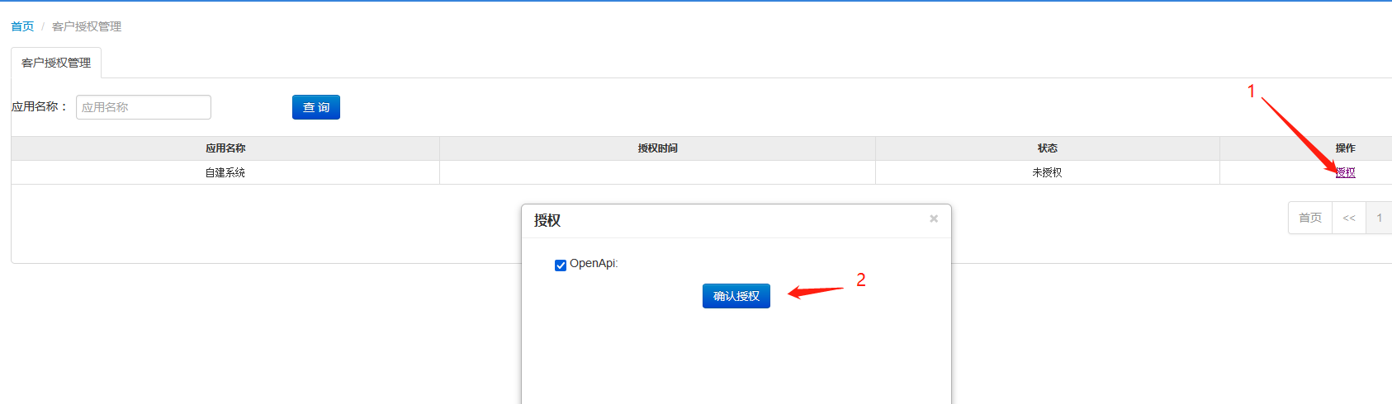The height and width of the screenshot is (404, 1392).
Task: Open the 授权 link in the 操作 column
Action: [1345, 172]
